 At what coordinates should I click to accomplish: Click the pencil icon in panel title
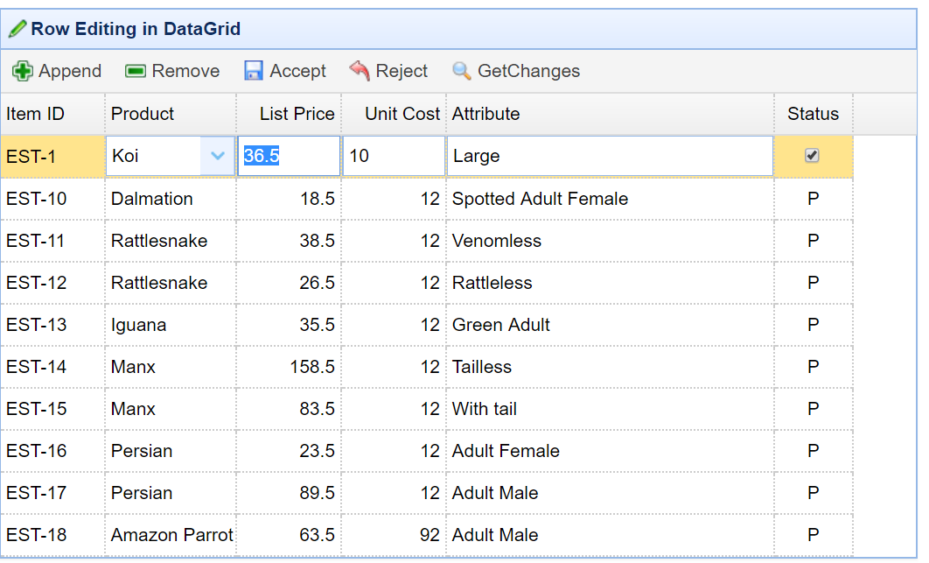pos(17,29)
